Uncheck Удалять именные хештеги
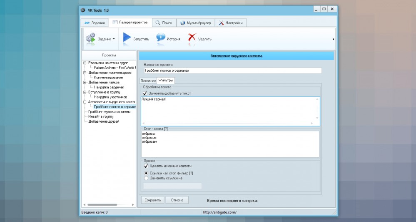This screenshot has width=416, height=222. tap(146, 166)
